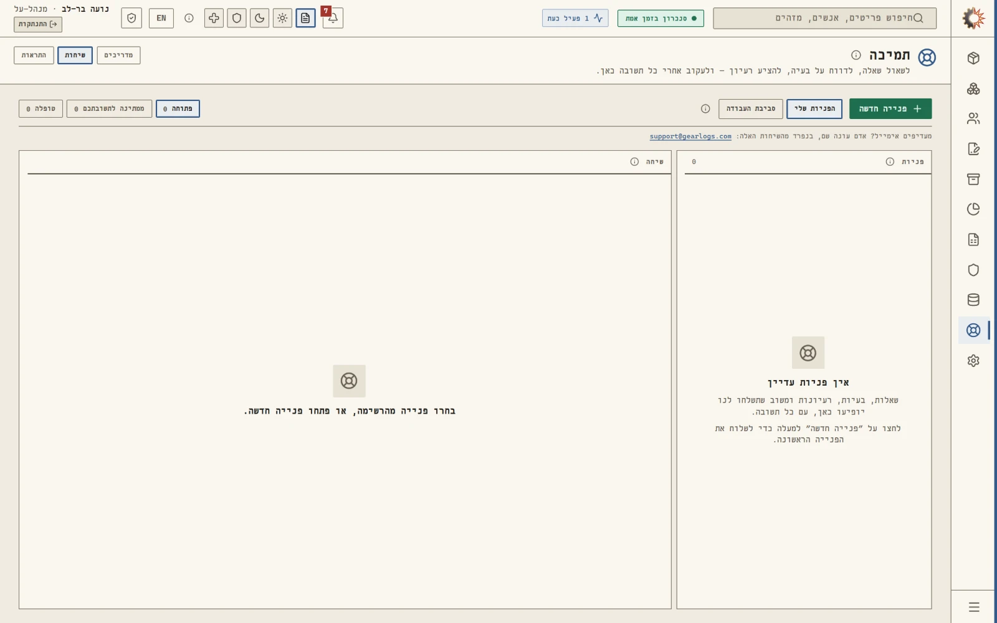
Task: Click the 'אין פניות עדיין' heading text
Action: [808, 383]
